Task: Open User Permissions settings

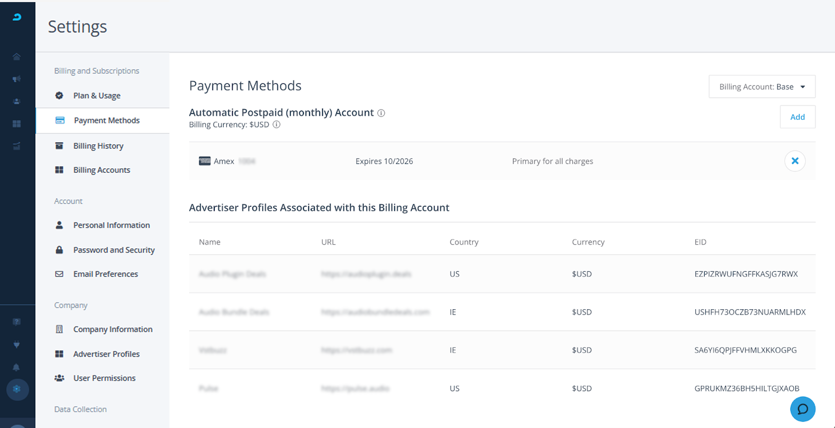Action: point(104,378)
